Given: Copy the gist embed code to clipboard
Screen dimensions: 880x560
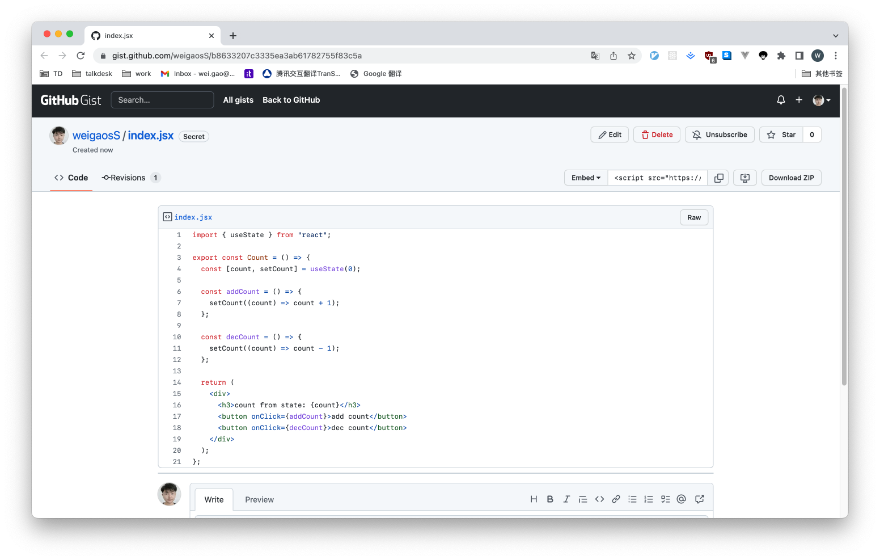Looking at the screenshot, I should 718,178.
